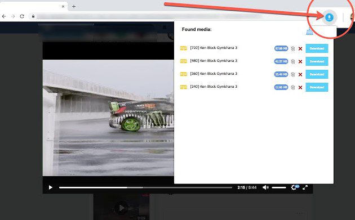355x220 pixels.
Task: Click the video progress seek bar
Action: click(145, 187)
